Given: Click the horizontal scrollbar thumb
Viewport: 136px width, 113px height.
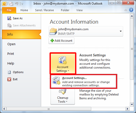Looking at the screenshot, I should (49, 109).
